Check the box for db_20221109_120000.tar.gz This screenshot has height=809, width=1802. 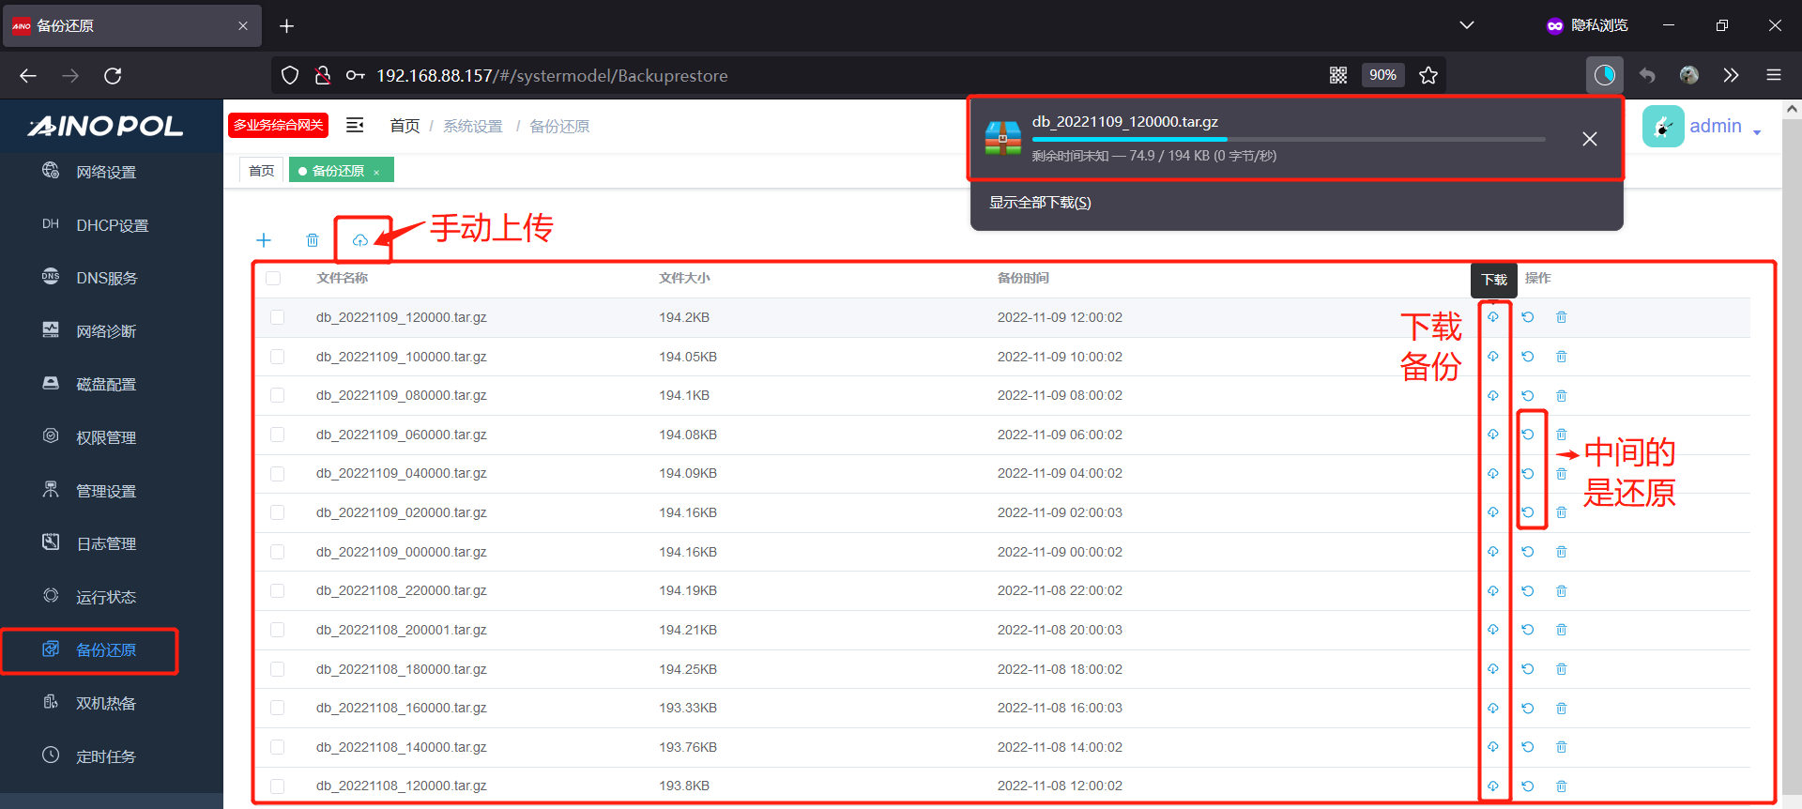[277, 317]
